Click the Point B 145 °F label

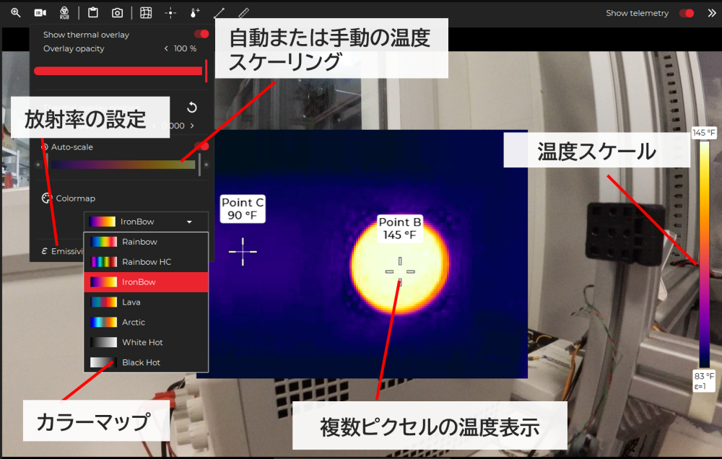click(400, 228)
